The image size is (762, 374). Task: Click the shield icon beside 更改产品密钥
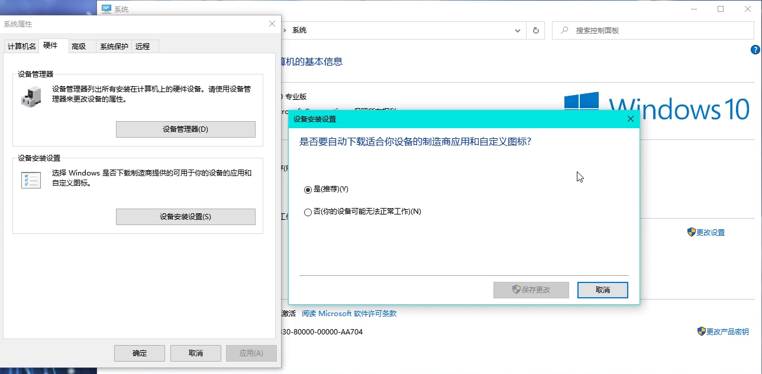pos(702,331)
